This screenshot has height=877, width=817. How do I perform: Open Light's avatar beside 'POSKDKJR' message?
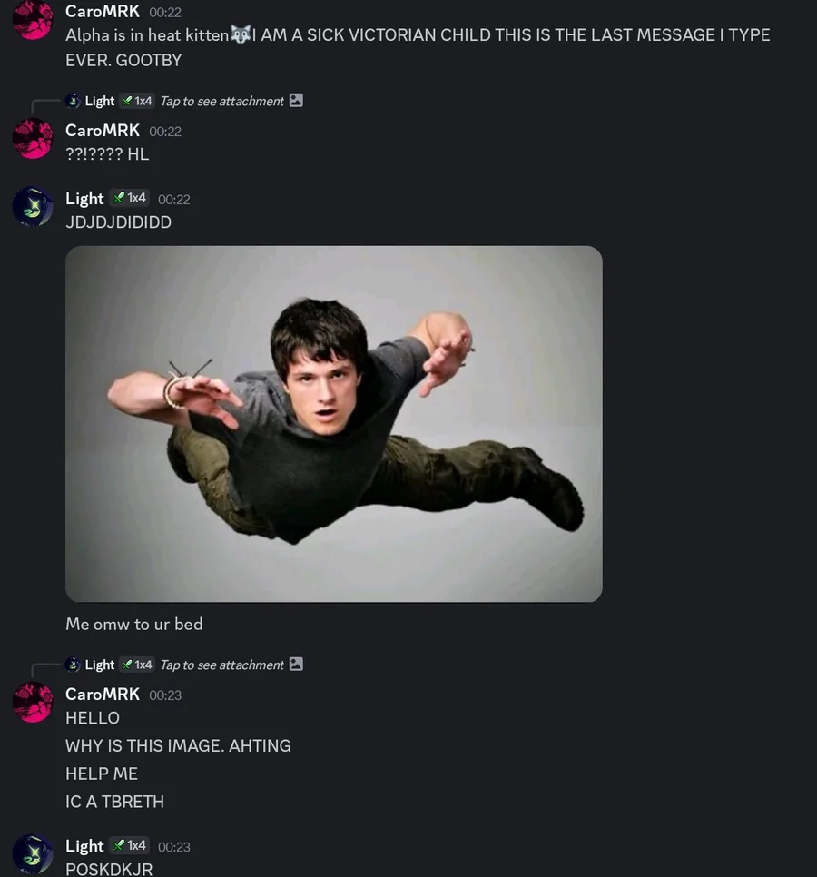pyautogui.click(x=33, y=854)
